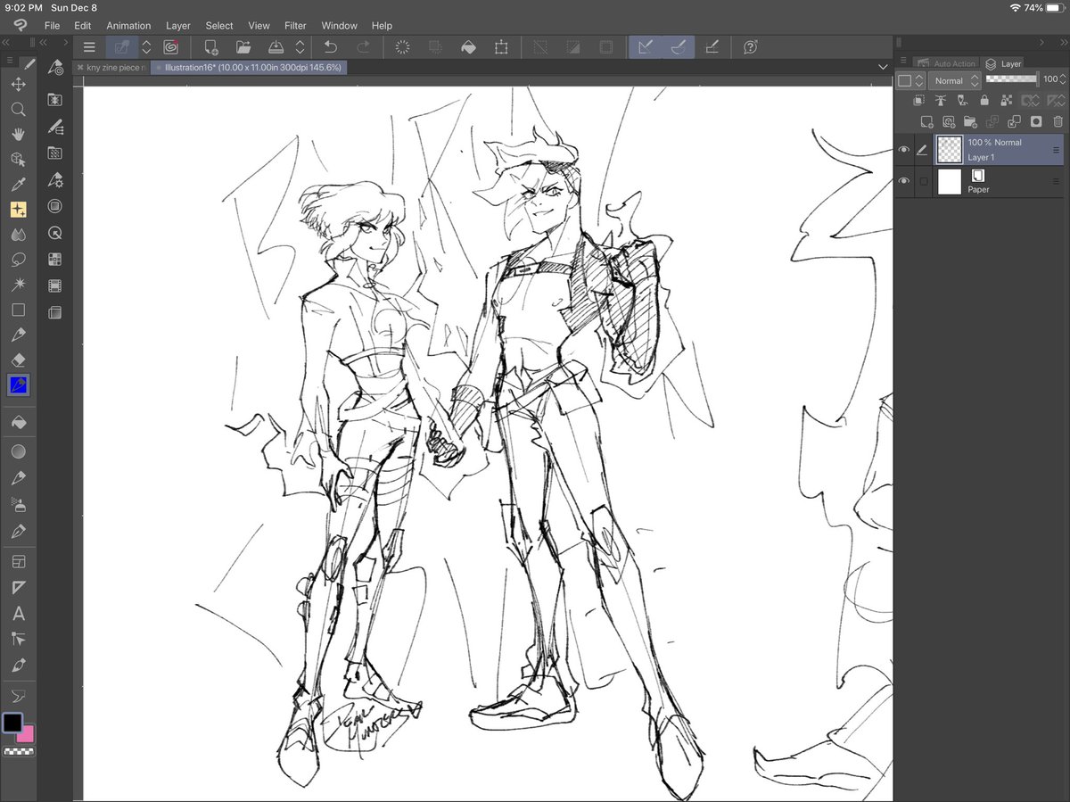1070x802 pixels.
Task: Select the Text tool
Action: (x=18, y=614)
